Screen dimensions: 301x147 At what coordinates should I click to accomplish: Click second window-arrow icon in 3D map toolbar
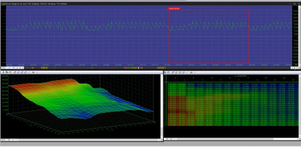click(18, 72)
